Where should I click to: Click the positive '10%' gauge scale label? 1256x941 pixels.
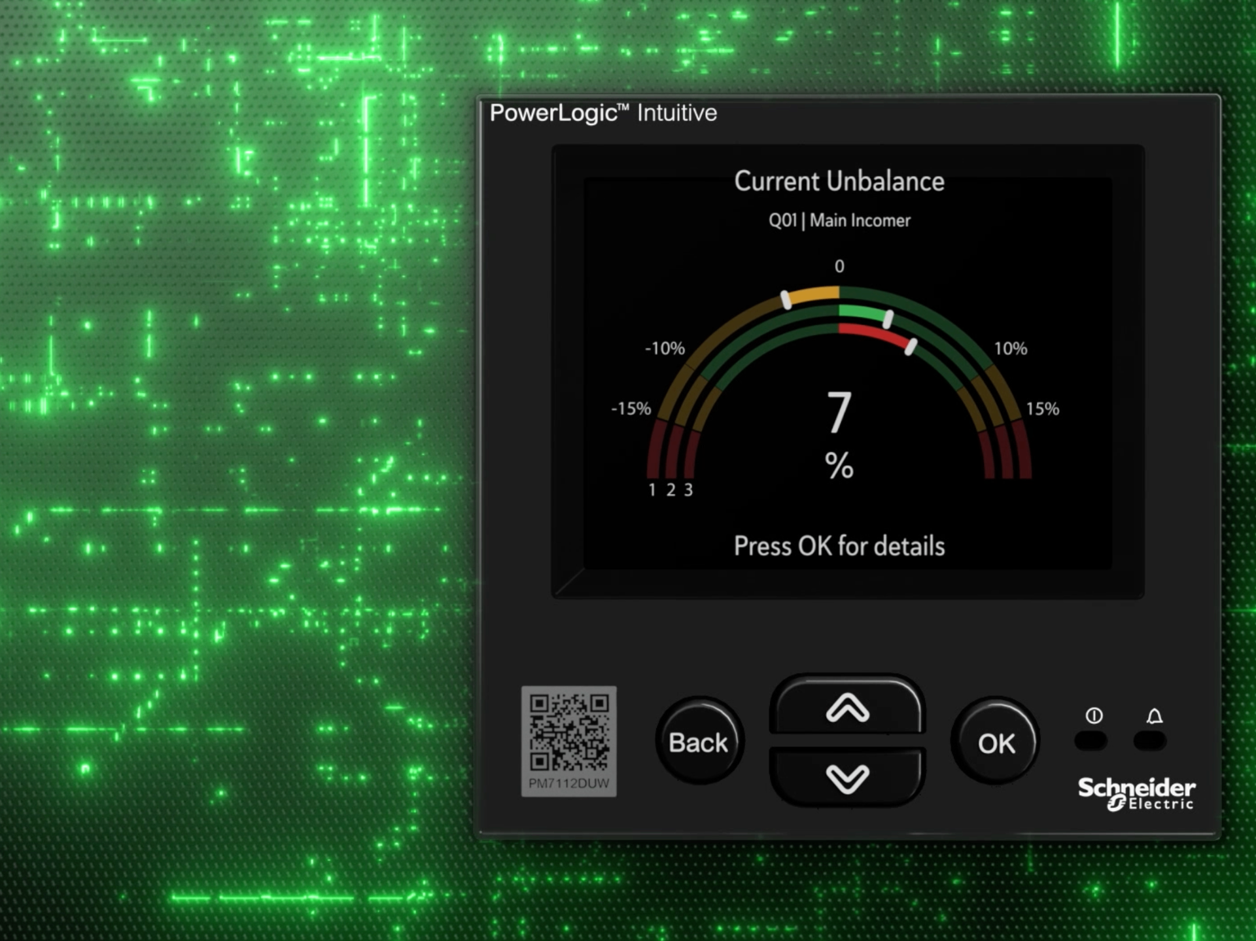coord(1011,349)
